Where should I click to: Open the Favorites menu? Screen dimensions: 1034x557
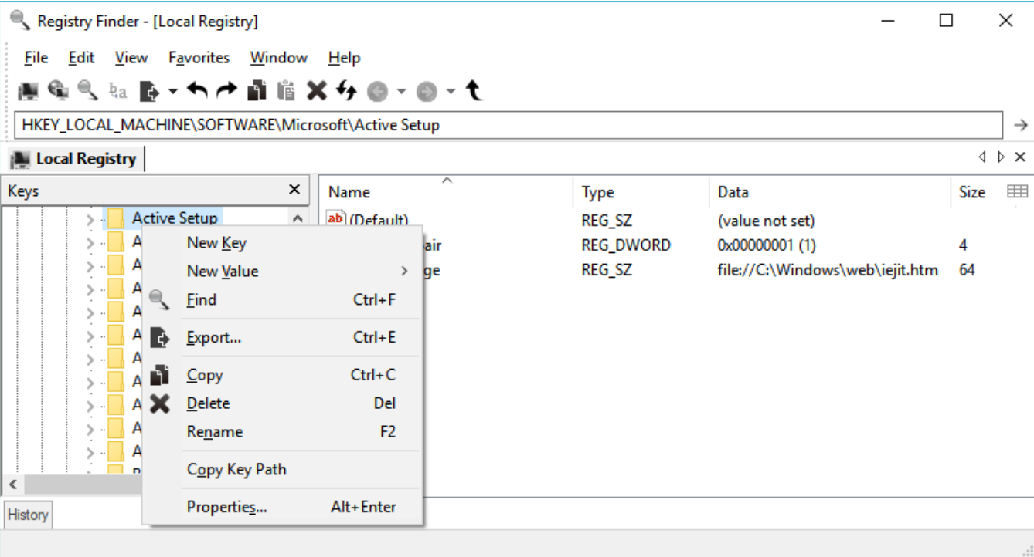199,57
